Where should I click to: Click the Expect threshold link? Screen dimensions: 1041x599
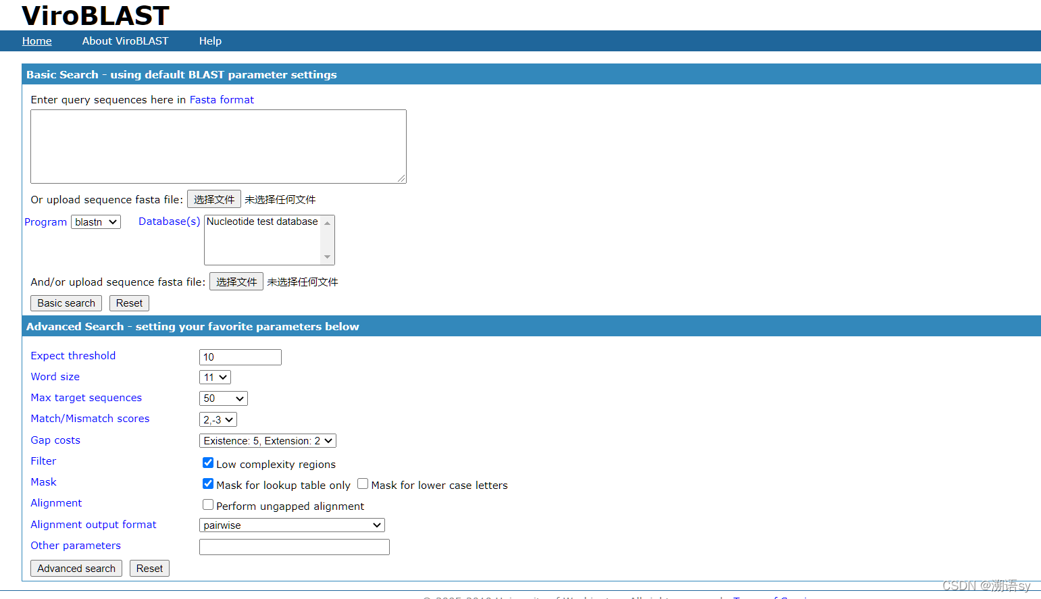73,356
